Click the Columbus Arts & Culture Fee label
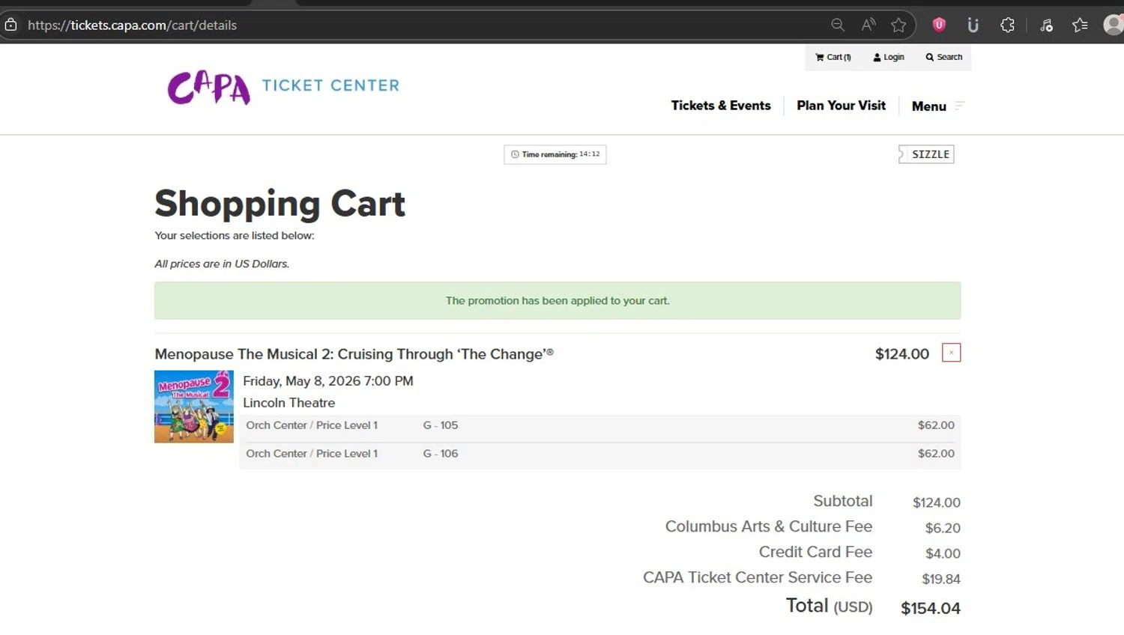This screenshot has height=635, width=1124. [768, 526]
